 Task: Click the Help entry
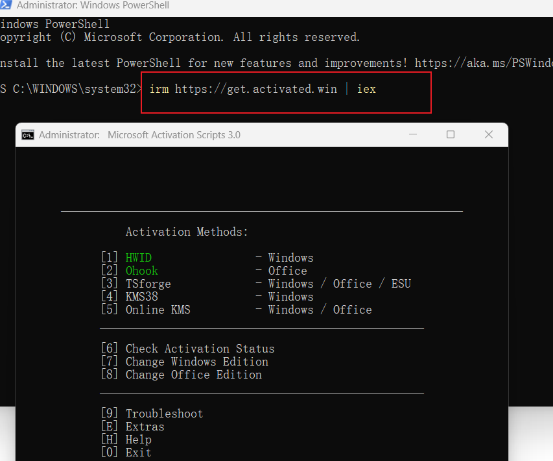pyautogui.click(x=126, y=440)
